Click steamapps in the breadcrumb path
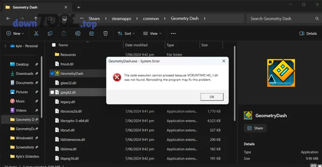Screen dimensions: 322x167 point(121,19)
